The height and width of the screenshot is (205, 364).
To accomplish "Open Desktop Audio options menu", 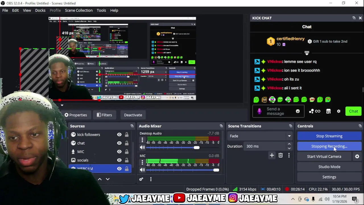I will [x=142, y=140].
